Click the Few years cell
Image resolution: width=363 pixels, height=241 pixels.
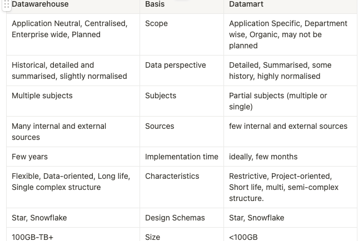[73, 157]
